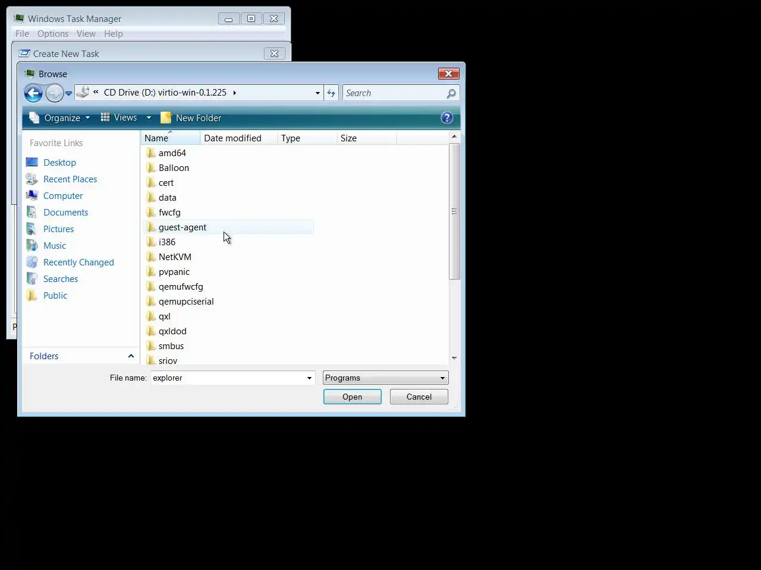This screenshot has height=570, width=761.
Task: Click the Cancel button in Browse dialog
Action: [419, 397]
